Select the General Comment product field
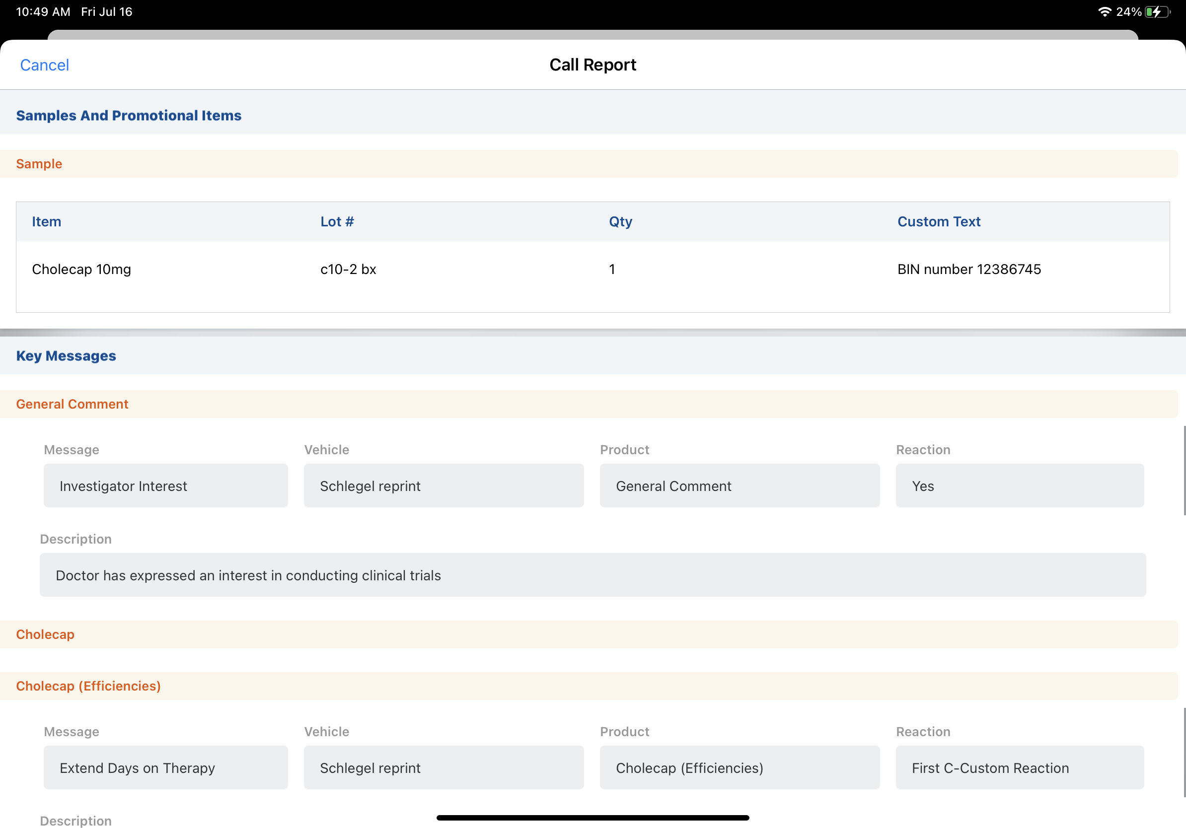 [x=739, y=486]
